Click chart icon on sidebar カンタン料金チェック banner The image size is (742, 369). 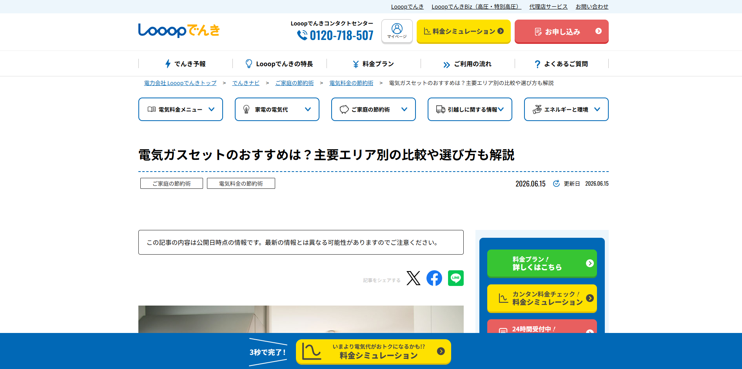(x=503, y=298)
